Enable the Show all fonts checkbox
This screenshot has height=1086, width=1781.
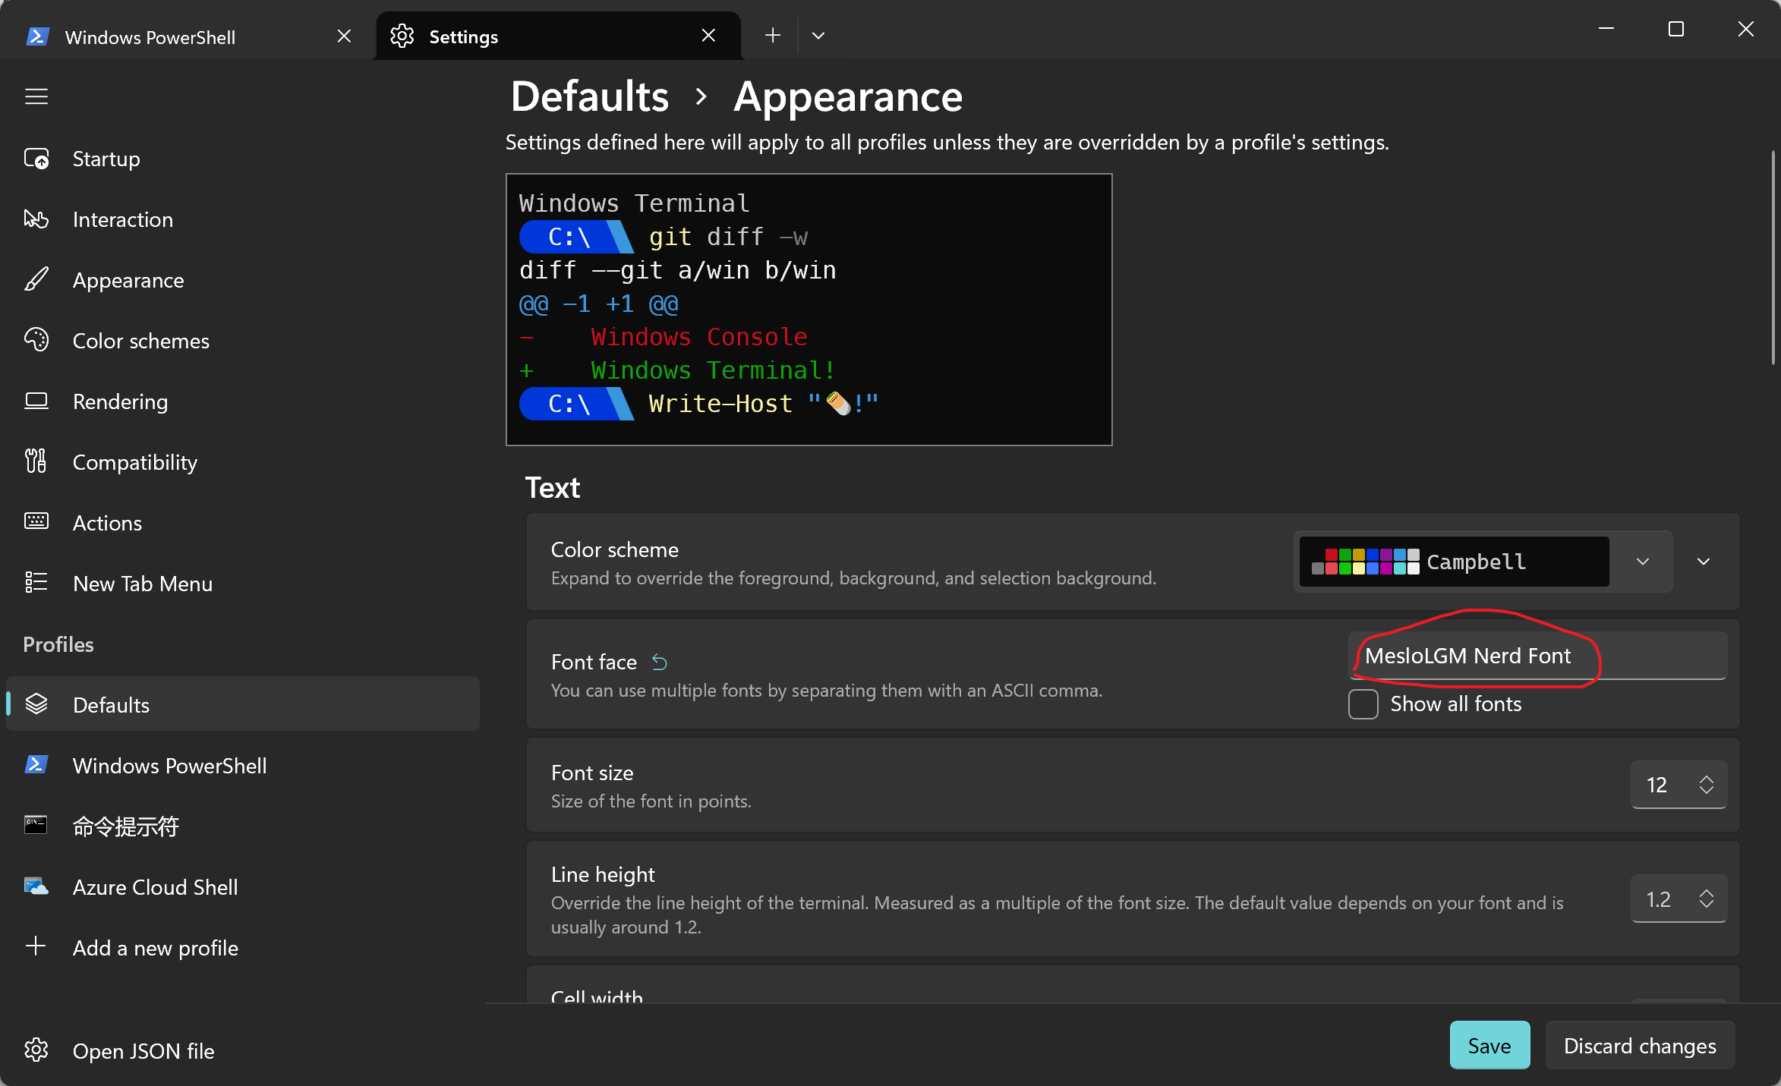(1363, 704)
